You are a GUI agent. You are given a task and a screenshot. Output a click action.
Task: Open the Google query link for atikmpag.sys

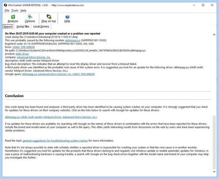(x=58, y=74)
